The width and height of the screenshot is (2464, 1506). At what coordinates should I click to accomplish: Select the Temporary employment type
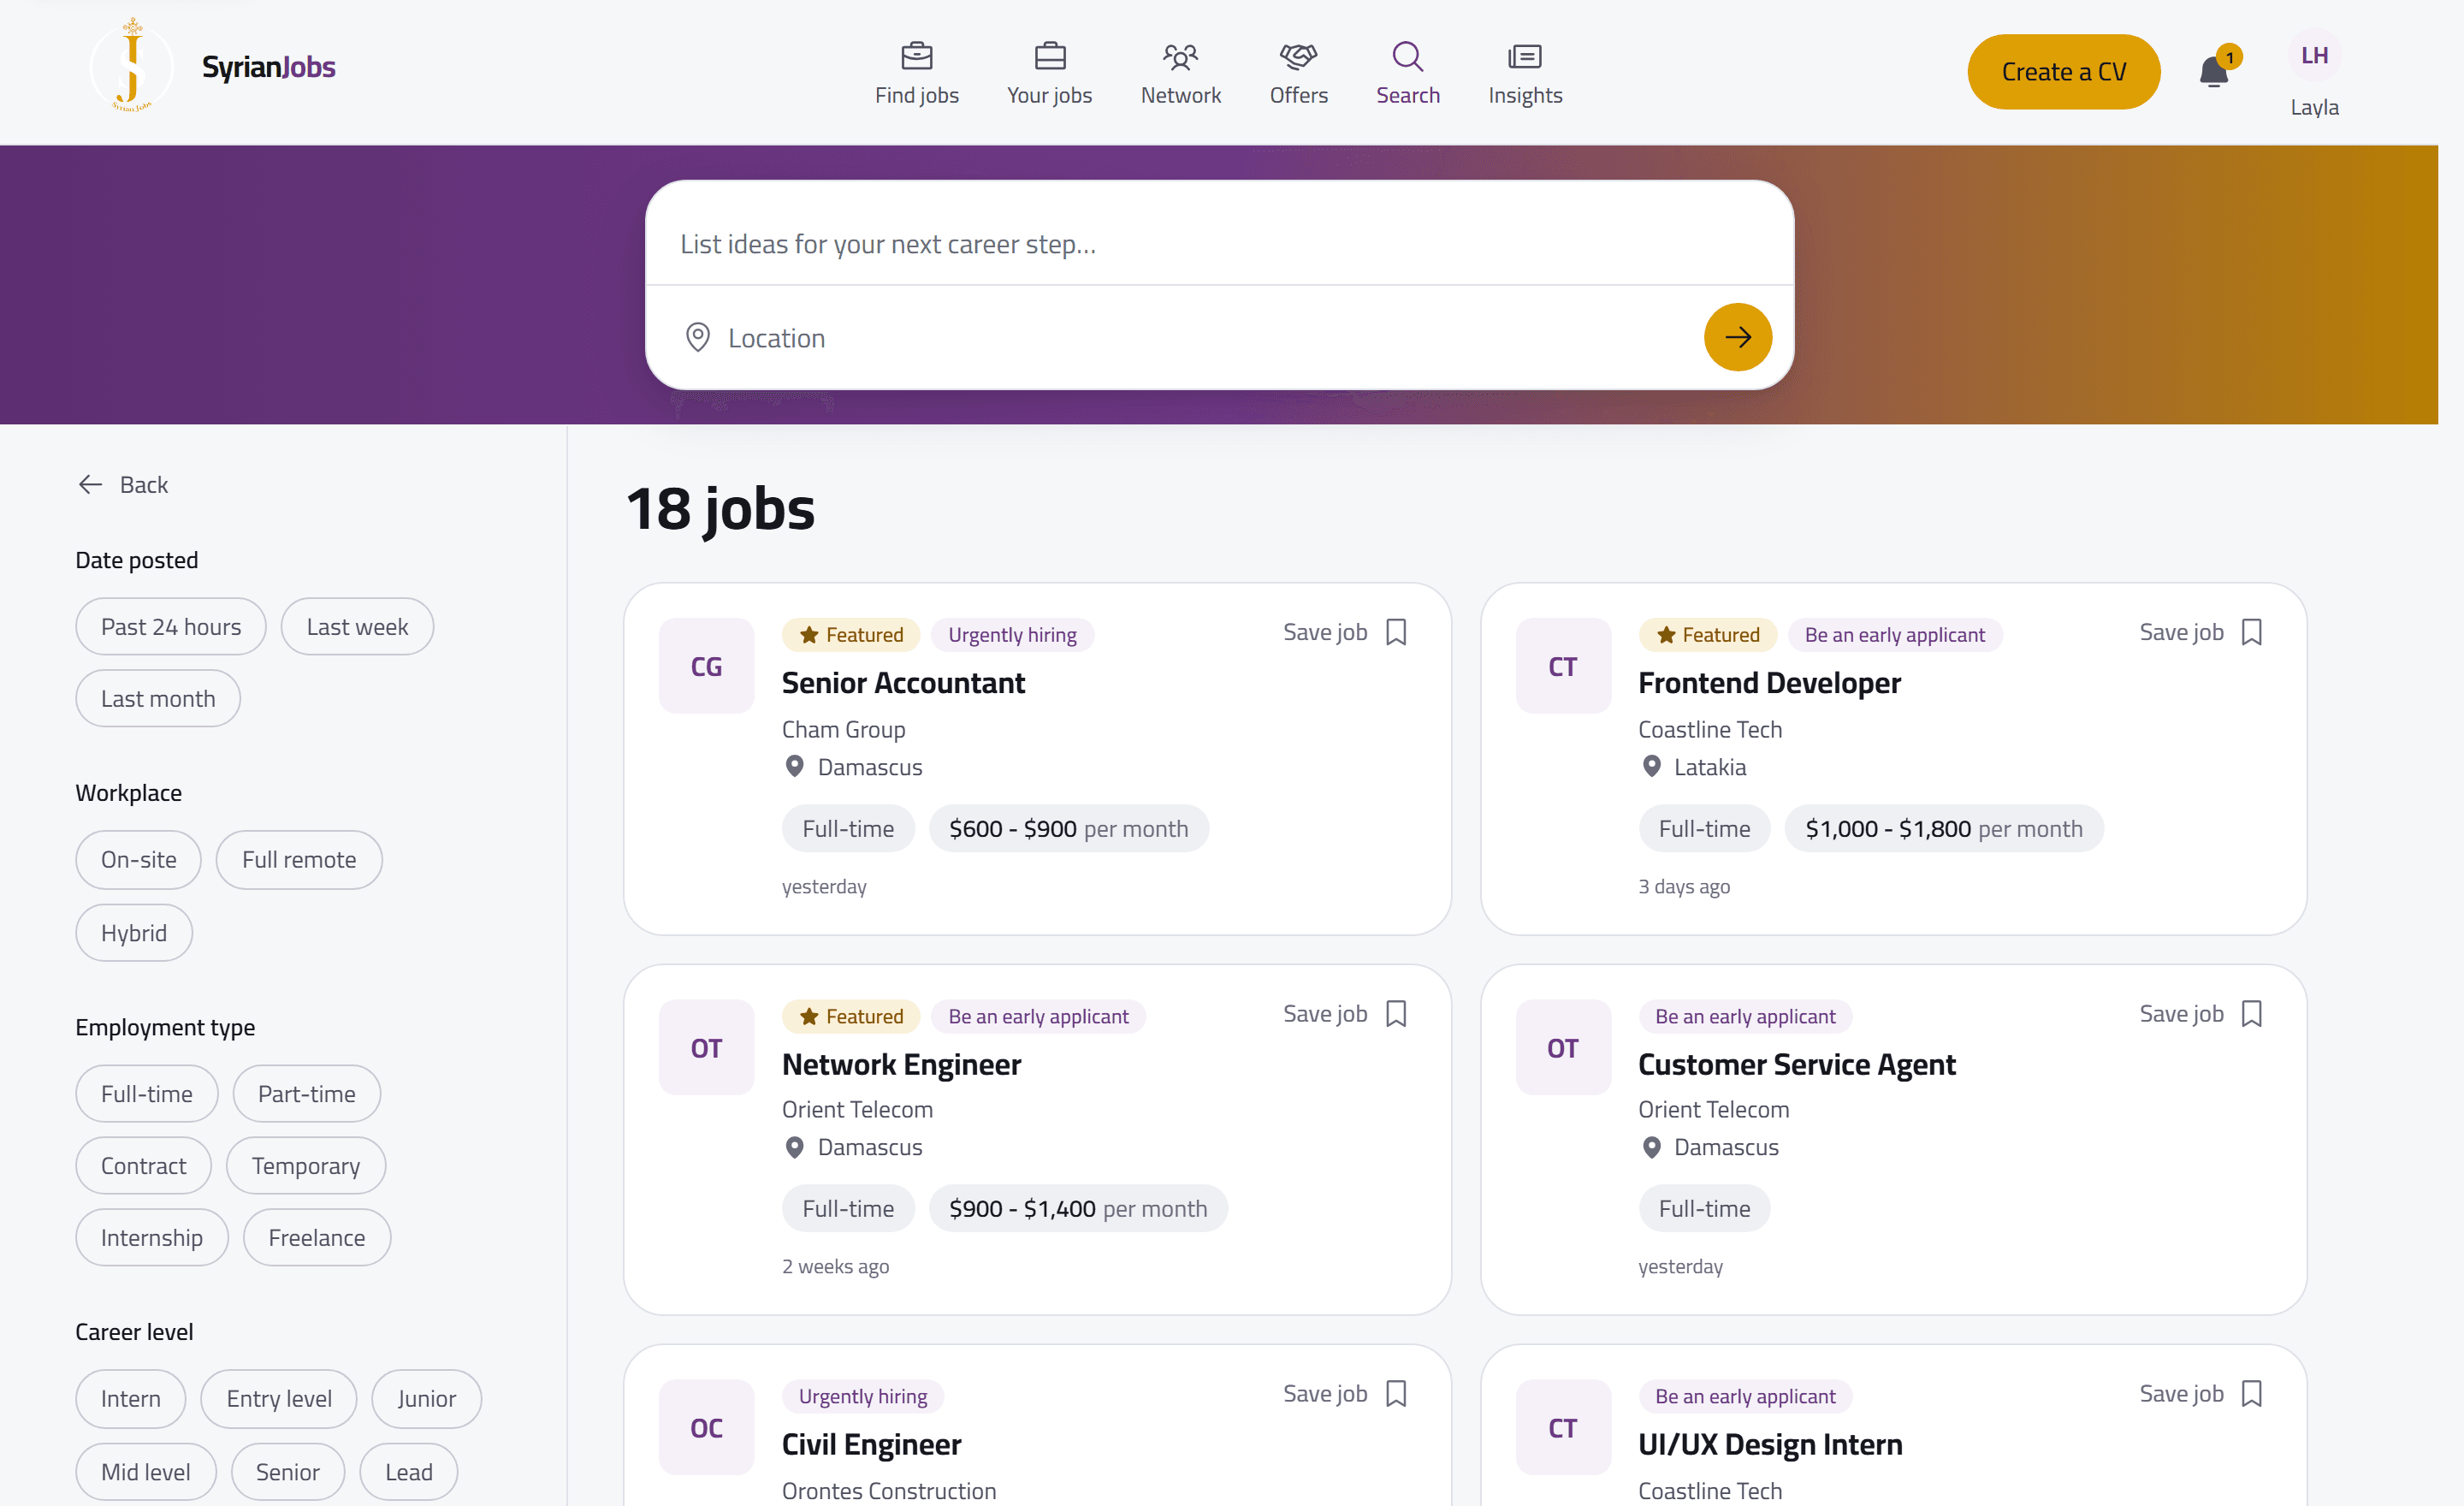[x=306, y=1165]
